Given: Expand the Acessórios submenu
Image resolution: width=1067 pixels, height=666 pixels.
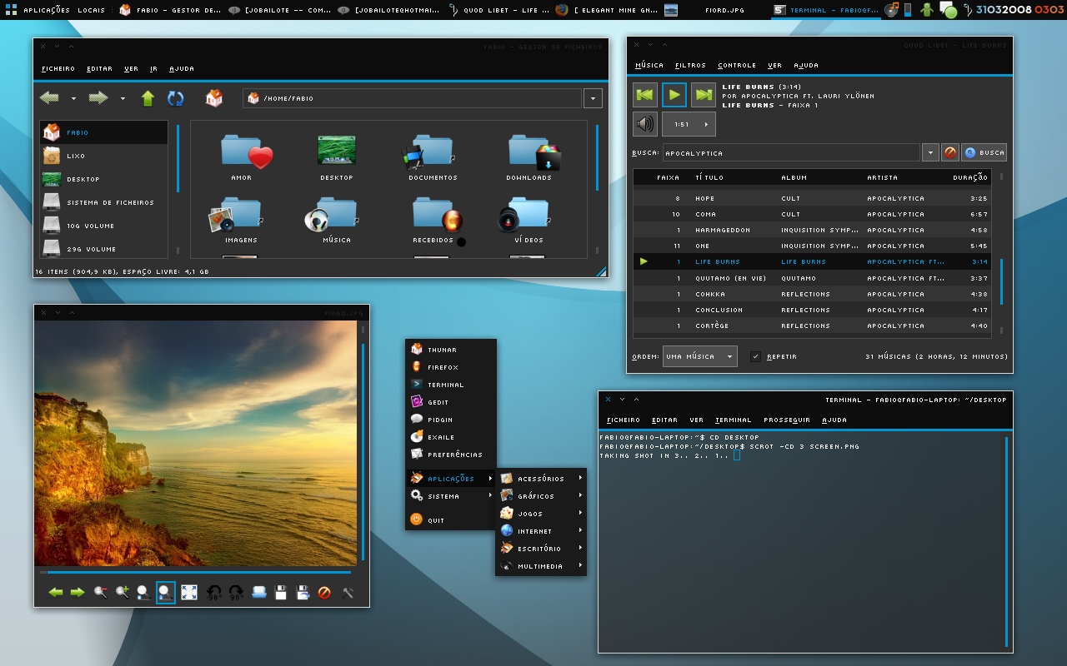Looking at the screenshot, I should pos(541,479).
